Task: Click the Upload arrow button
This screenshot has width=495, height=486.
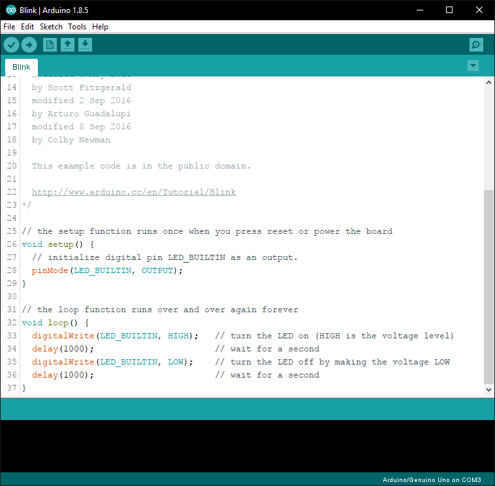Action: pyautogui.click(x=29, y=45)
